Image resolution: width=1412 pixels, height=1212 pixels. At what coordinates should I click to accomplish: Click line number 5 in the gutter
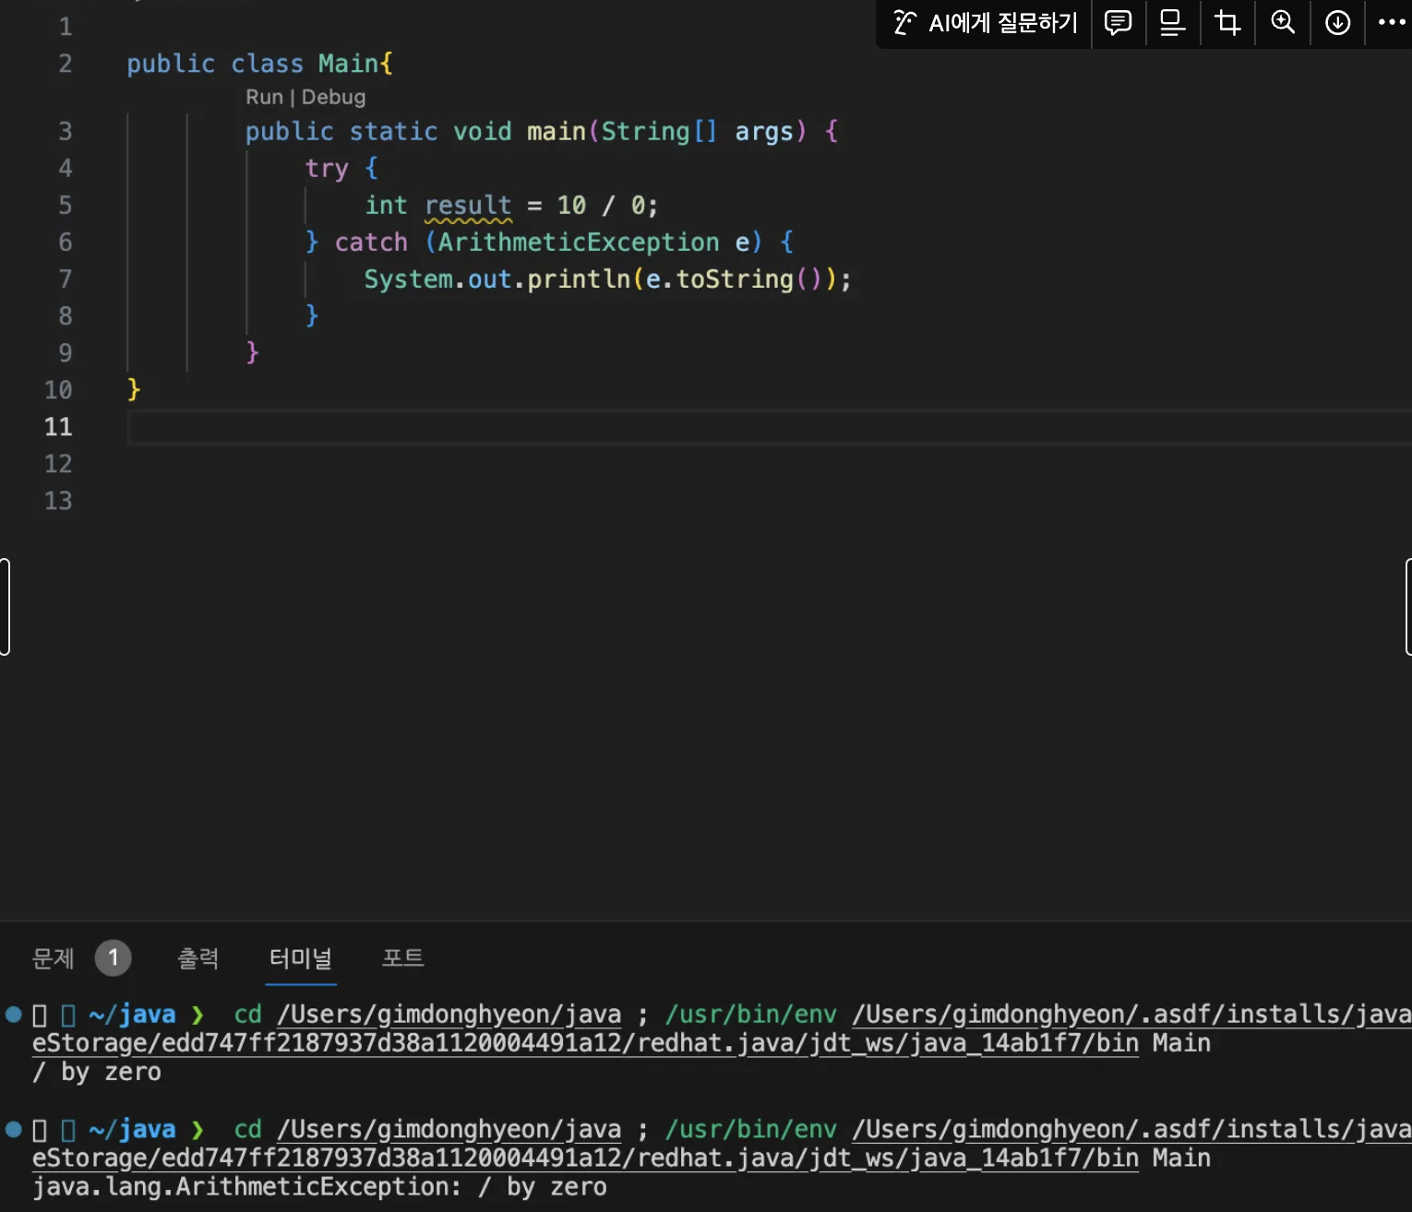tap(65, 205)
